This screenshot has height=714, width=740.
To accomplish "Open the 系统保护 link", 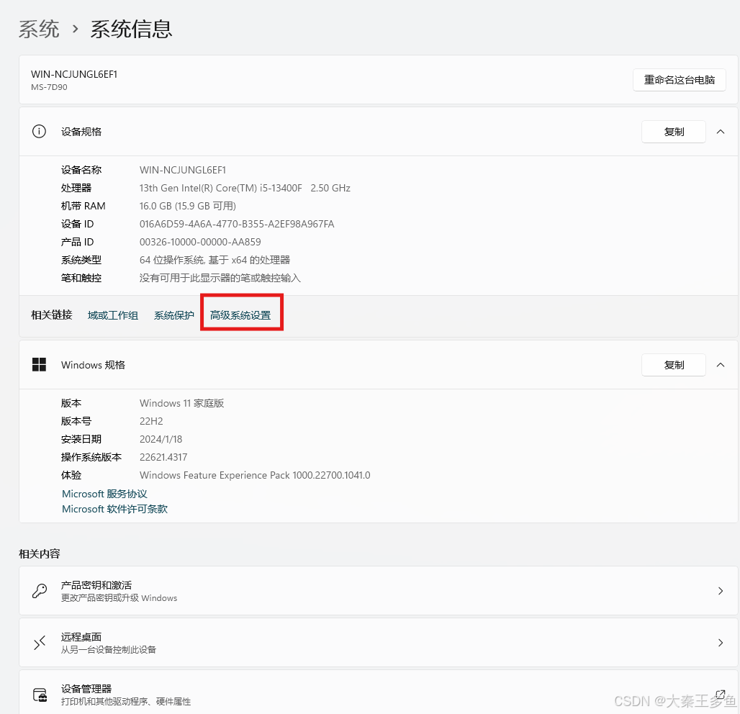I will point(173,315).
